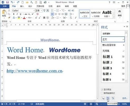Screen dimensions: 130x106
Task: Apply strikethrough formatting
Action: pos(26,14)
